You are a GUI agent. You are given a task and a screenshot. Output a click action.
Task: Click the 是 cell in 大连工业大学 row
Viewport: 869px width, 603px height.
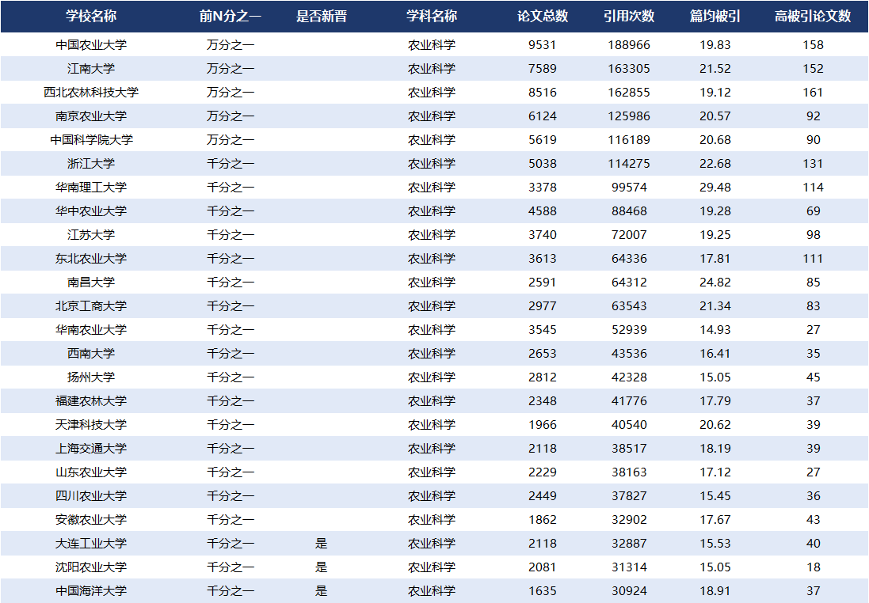pyautogui.click(x=321, y=544)
